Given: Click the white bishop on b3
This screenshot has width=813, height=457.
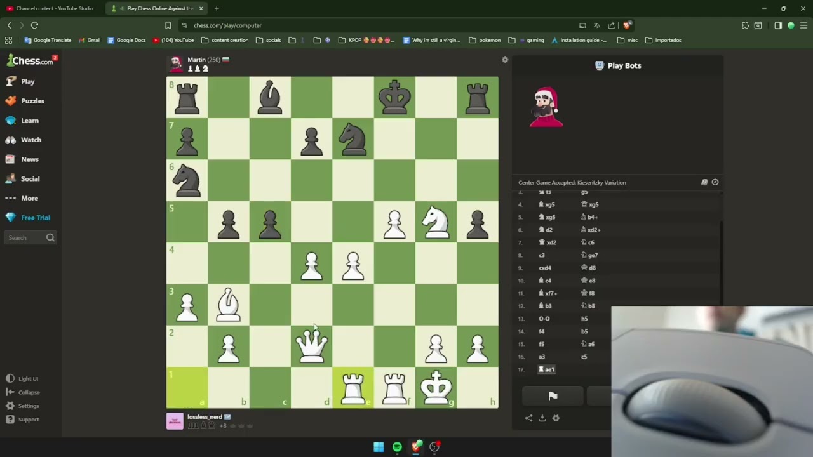Looking at the screenshot, I should tap(229, 305).
